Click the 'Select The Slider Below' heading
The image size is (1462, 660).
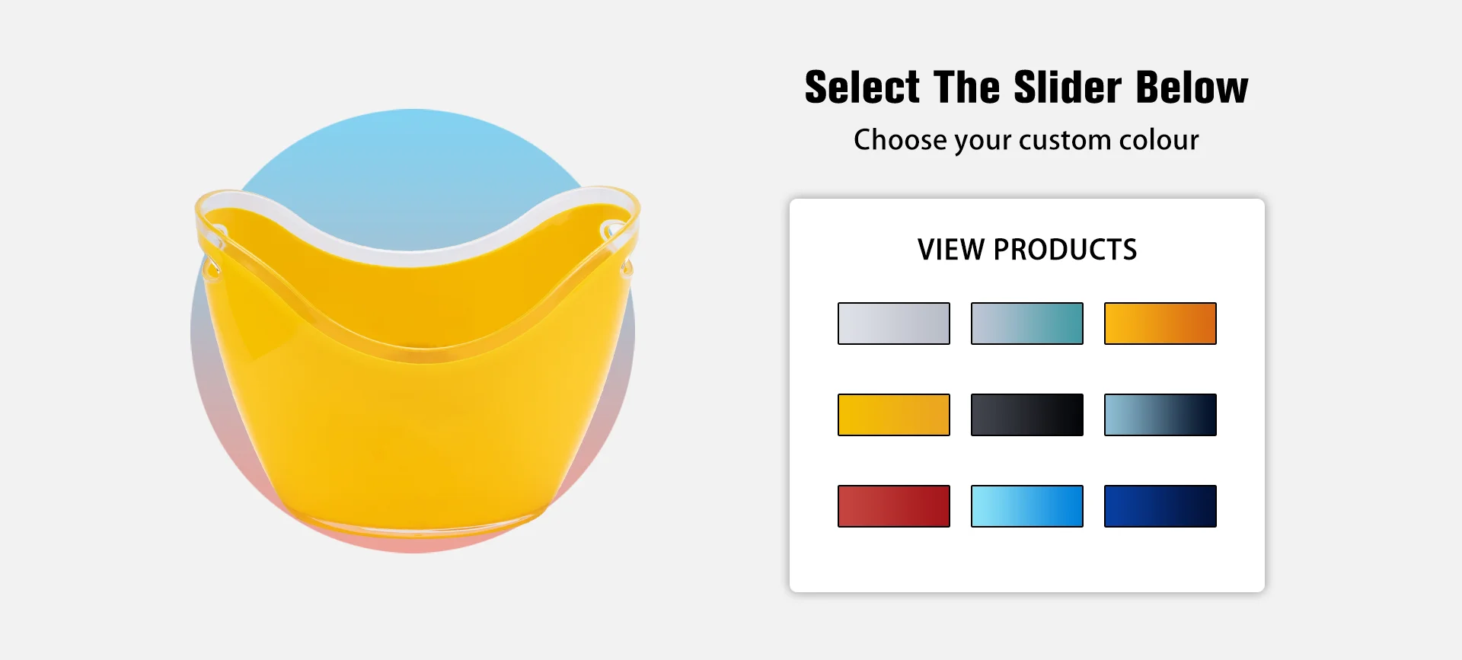click(1026, 87)
